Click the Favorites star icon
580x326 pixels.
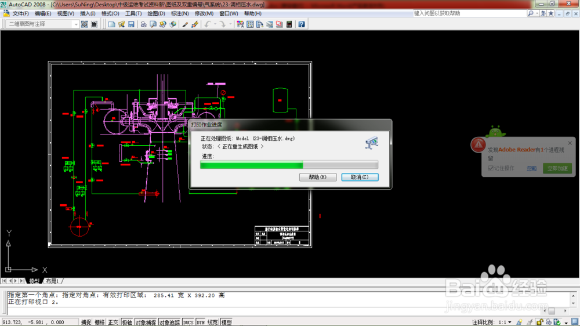click(551, 13)
